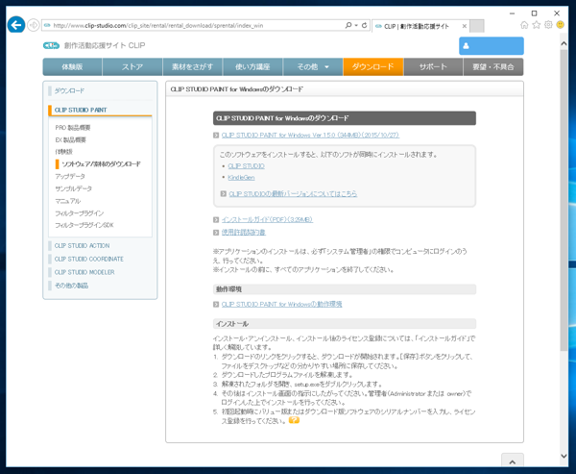
Task: Open the 要望・不具合 navigation tab
Action: 493,67
